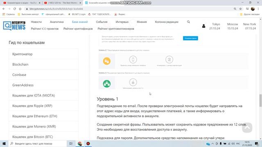This screenshot has width=262, height=147.
Task: Open the Яндекс bookmark
Action: [120, 14]
